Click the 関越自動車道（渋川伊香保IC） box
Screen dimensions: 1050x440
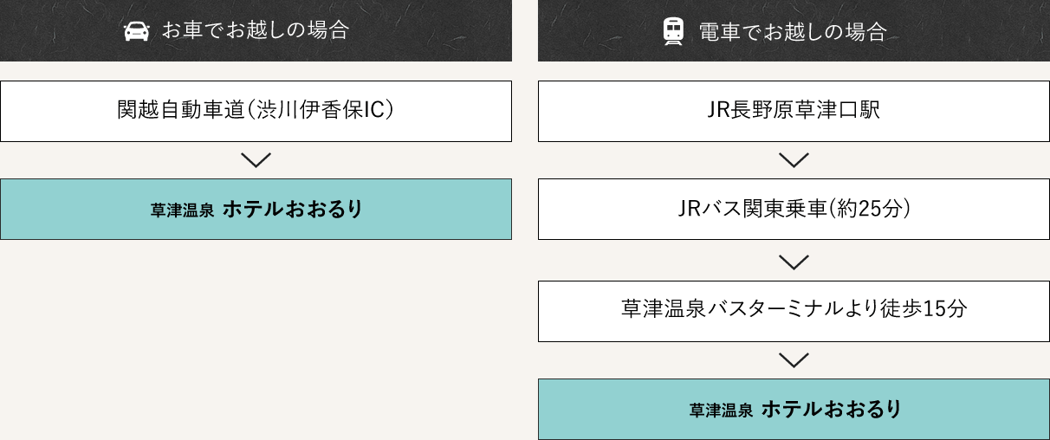tap(256, 111)
